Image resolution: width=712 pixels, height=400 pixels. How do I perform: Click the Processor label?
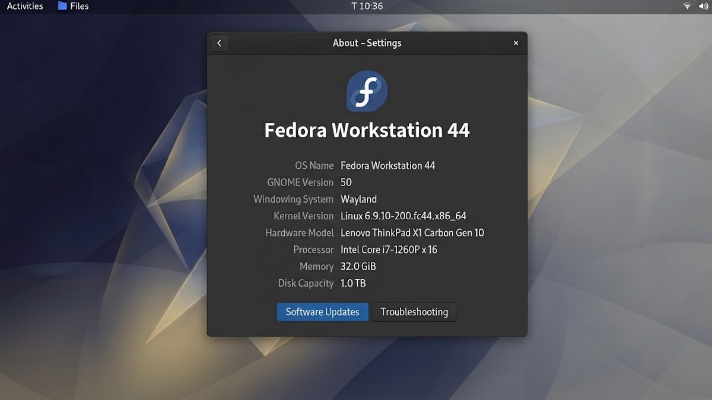313,250
